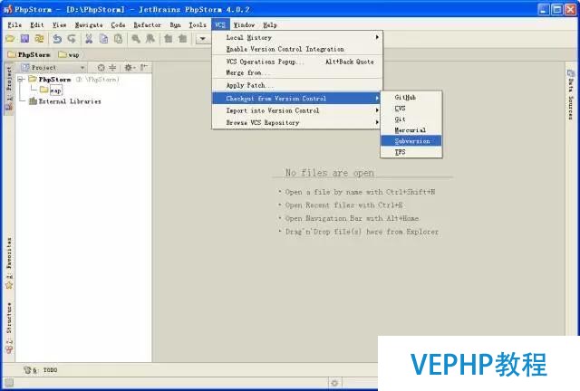Choose TFS in checkout submenu
The height and width of the screenshot is (391, 580).
pos(411,152)
